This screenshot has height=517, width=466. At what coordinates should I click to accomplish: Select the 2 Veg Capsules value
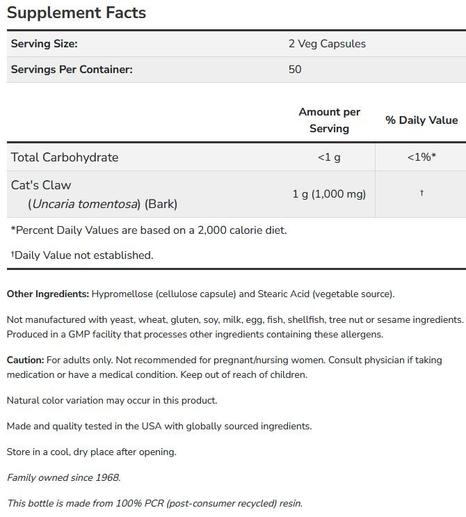click(x=327, y=44)
